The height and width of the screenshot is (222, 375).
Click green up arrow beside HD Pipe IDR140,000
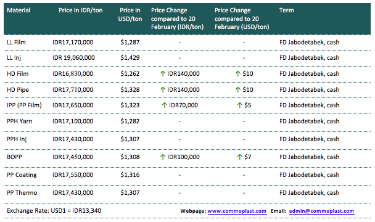click(163, 89)
